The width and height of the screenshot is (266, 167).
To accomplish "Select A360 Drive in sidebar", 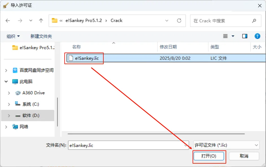I will (x=30, y=93).
